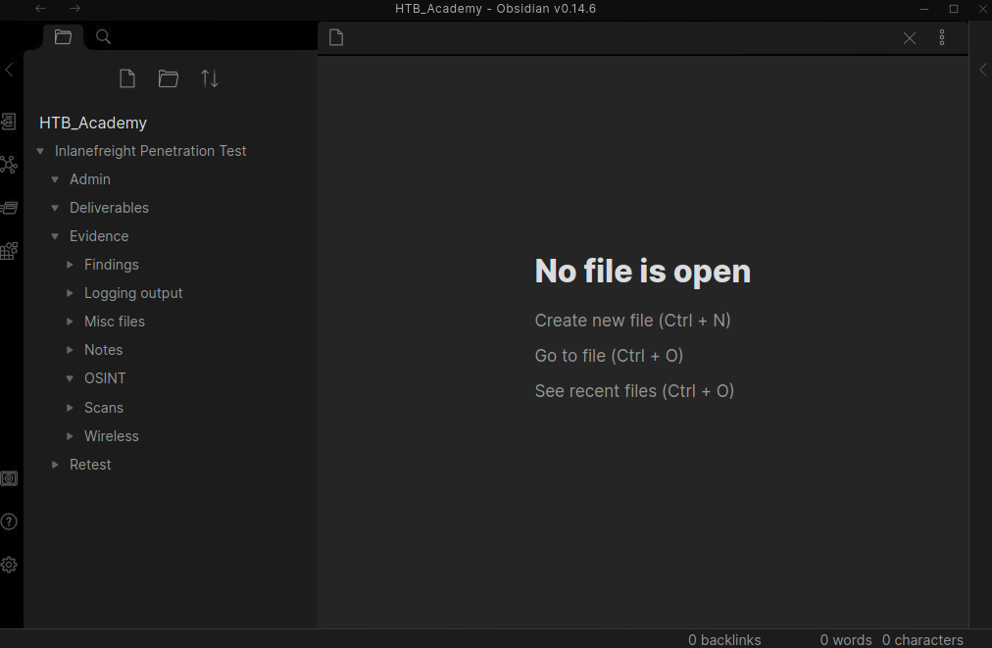Select the File explorer tab
Image resolution: width=992 pixels, height=648 pixels.
coord(63,37)
